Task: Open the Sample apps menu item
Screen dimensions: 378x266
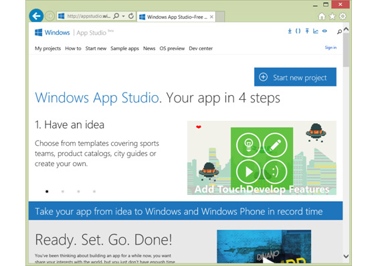Action: tap(124, 48)
